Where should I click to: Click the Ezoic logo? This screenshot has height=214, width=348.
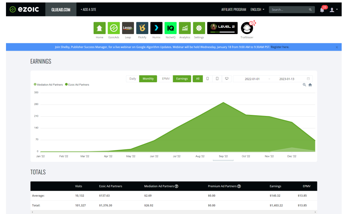(x=24, y=9)
